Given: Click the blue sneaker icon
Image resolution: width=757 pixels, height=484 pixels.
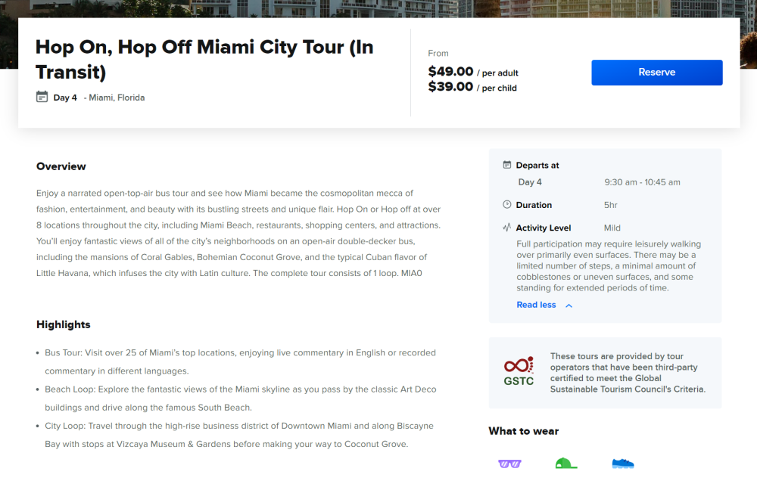Looking at the screenshot, I should coord(622,463).
